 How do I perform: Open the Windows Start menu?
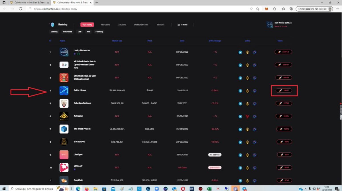4,188
